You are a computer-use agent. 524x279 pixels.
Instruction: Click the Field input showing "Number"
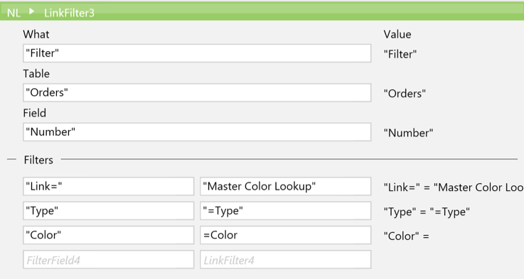(197, 132)
